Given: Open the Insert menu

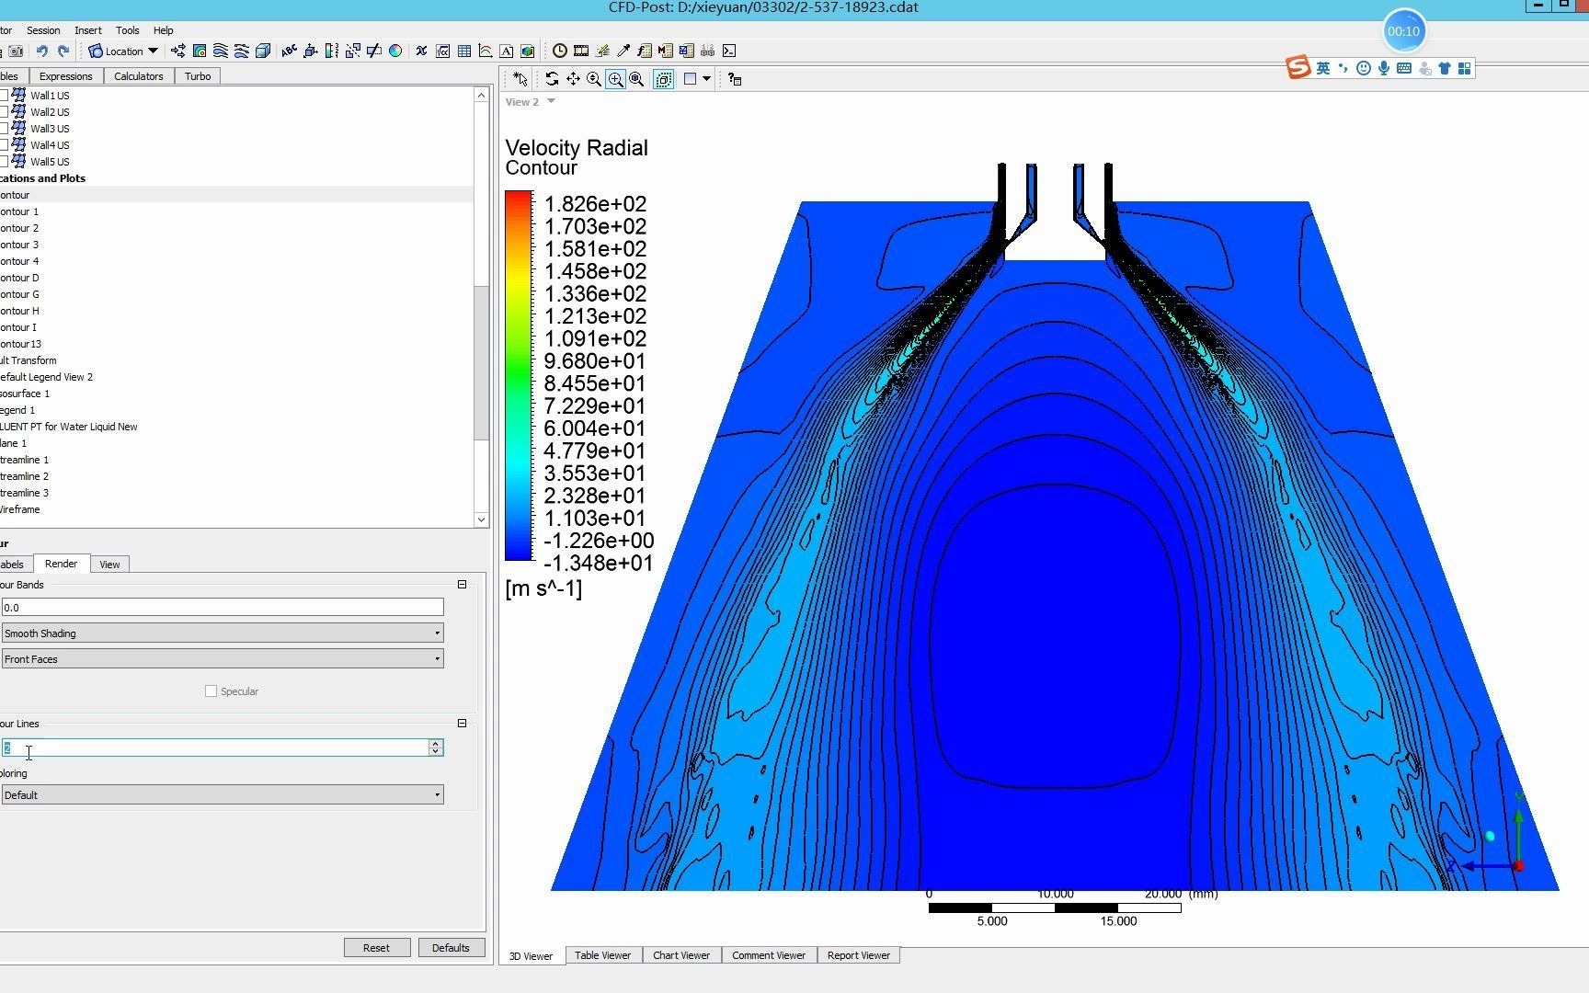Looking at the screenshot, I should pyautogui.click(x=87, y=30).
